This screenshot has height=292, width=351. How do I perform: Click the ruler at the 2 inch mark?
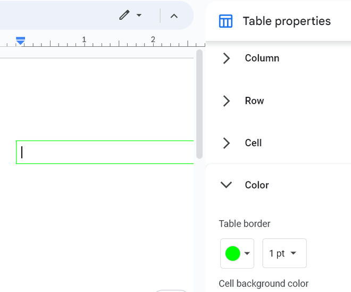(153, 40)
